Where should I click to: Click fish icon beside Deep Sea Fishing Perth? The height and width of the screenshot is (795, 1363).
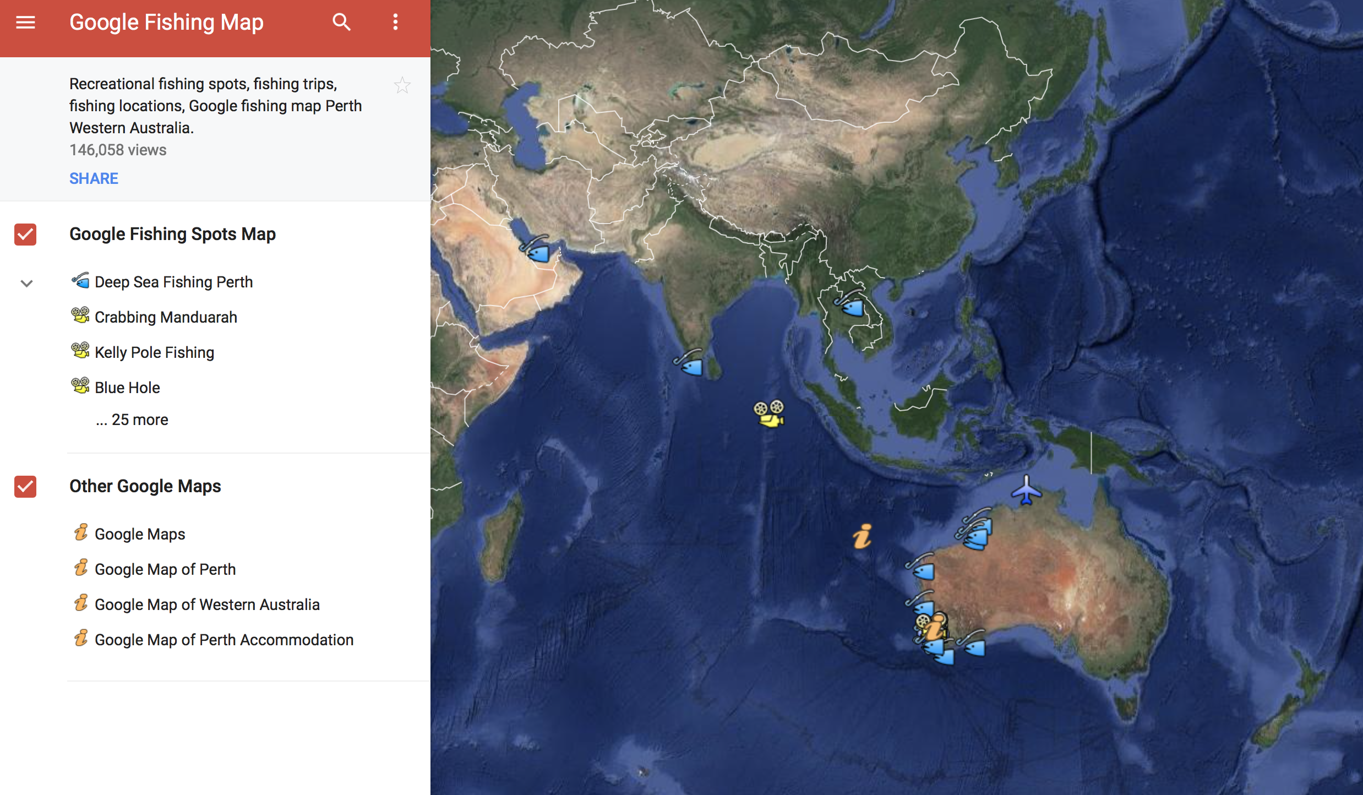(80, 280)
